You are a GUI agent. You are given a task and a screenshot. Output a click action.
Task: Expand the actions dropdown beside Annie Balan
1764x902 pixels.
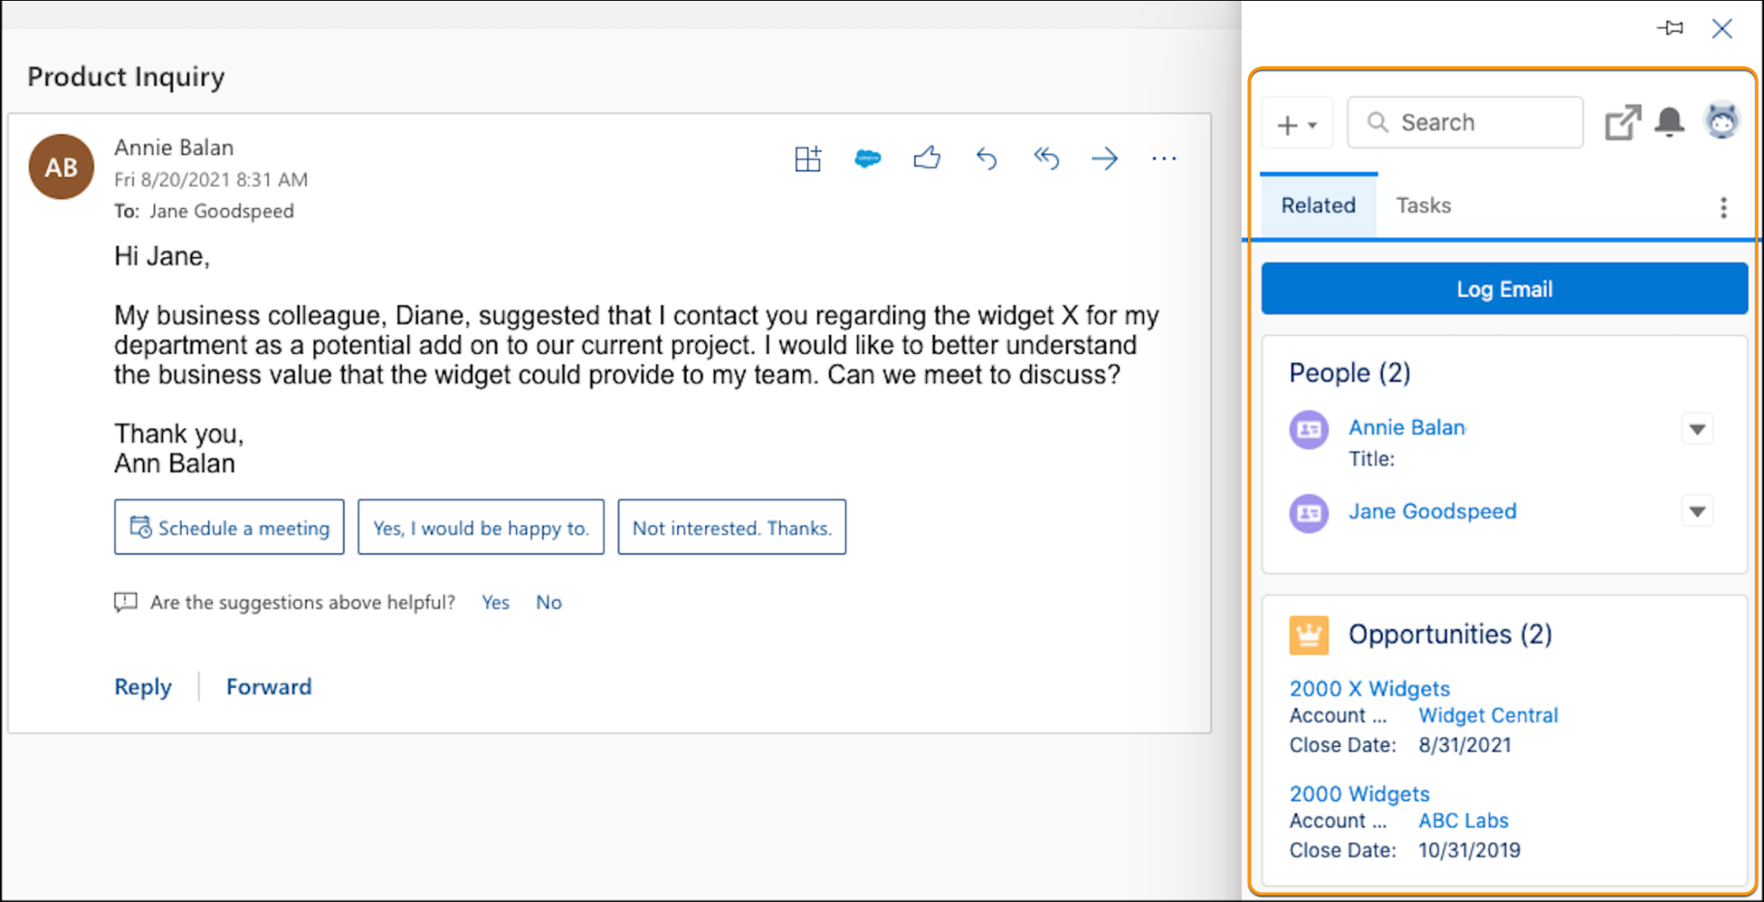click(1697, 429)
